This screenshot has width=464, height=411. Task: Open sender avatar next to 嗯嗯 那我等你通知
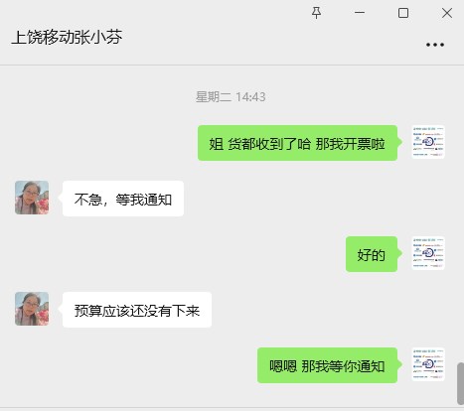coord(428,364)
